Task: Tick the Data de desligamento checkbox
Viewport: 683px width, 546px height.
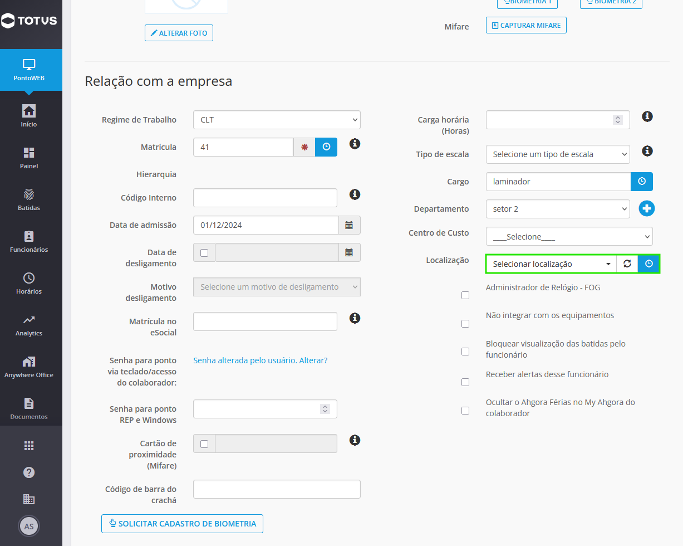Action: click(204, 252)
